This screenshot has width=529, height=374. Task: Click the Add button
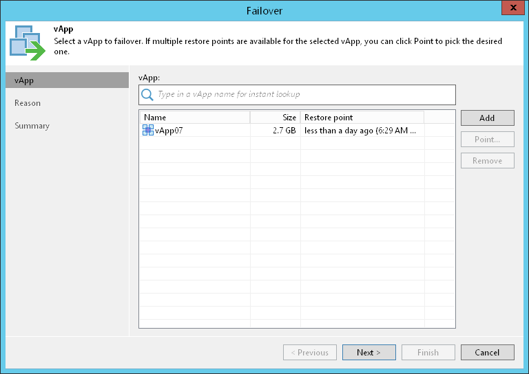coord(487,118)
